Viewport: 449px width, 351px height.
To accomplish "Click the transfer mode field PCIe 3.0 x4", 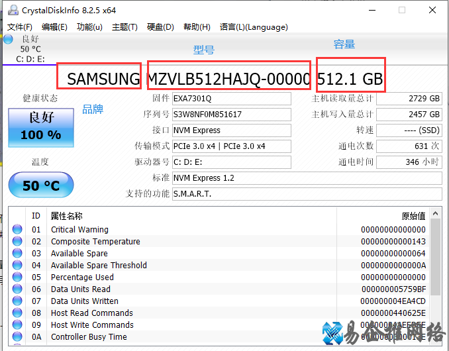I will pos(232,146).
